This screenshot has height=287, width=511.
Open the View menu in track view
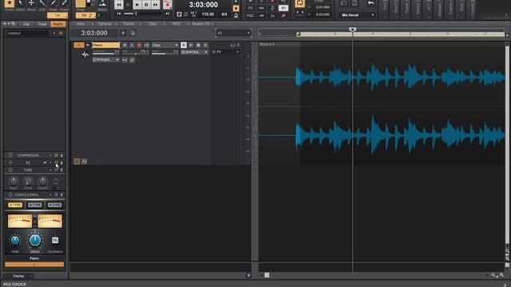81,24
